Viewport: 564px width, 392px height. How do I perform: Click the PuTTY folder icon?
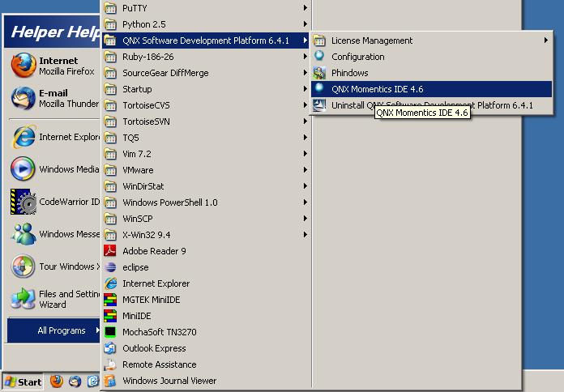pyautogui.click(x=110, y=8)
